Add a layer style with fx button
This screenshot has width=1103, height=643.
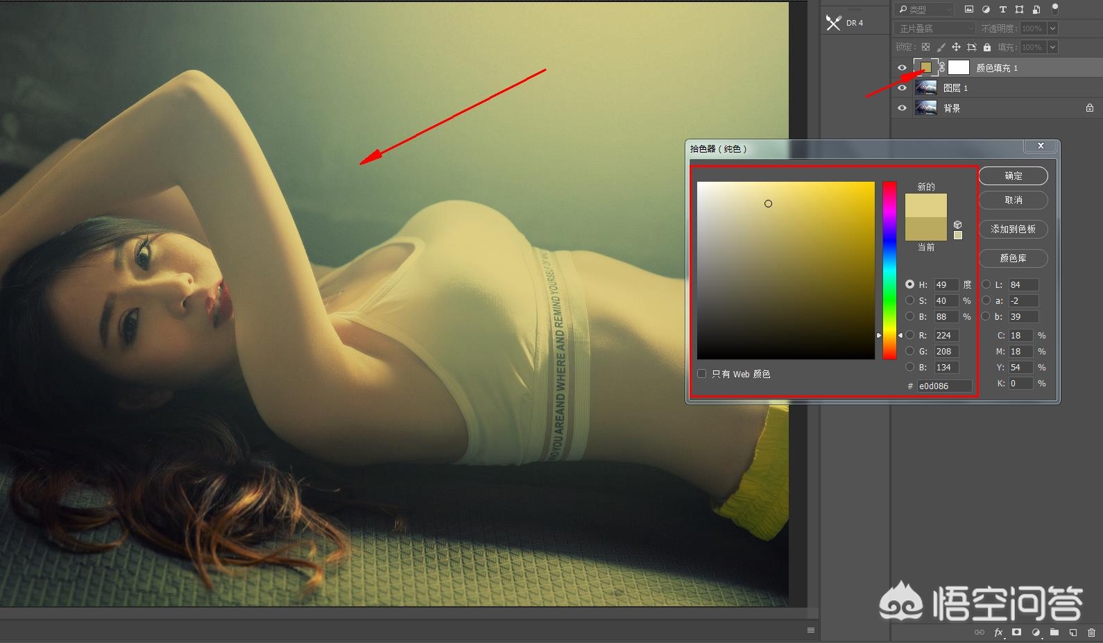(x=998, y=633)
